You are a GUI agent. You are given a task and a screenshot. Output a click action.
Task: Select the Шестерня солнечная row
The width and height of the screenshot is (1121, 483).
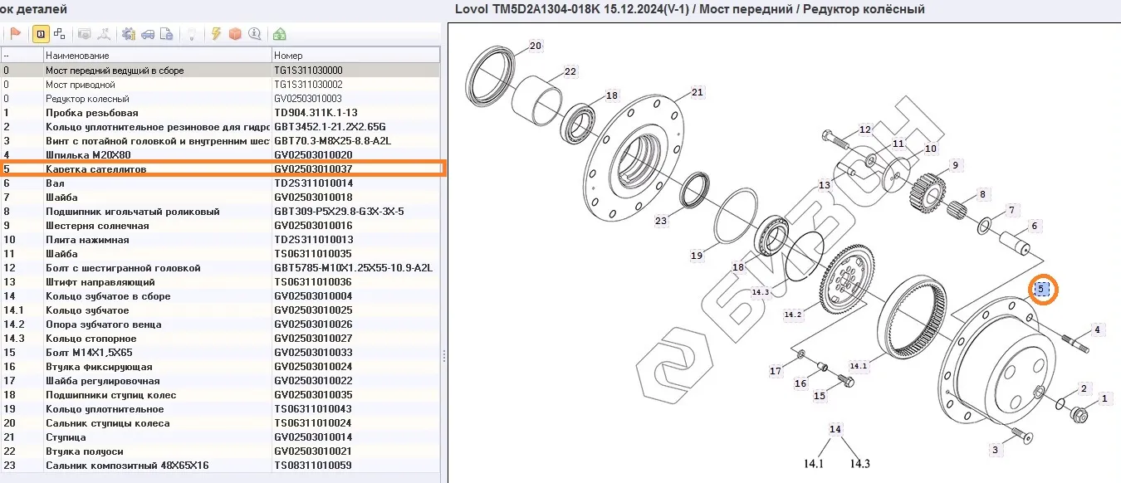coord(158,226)
